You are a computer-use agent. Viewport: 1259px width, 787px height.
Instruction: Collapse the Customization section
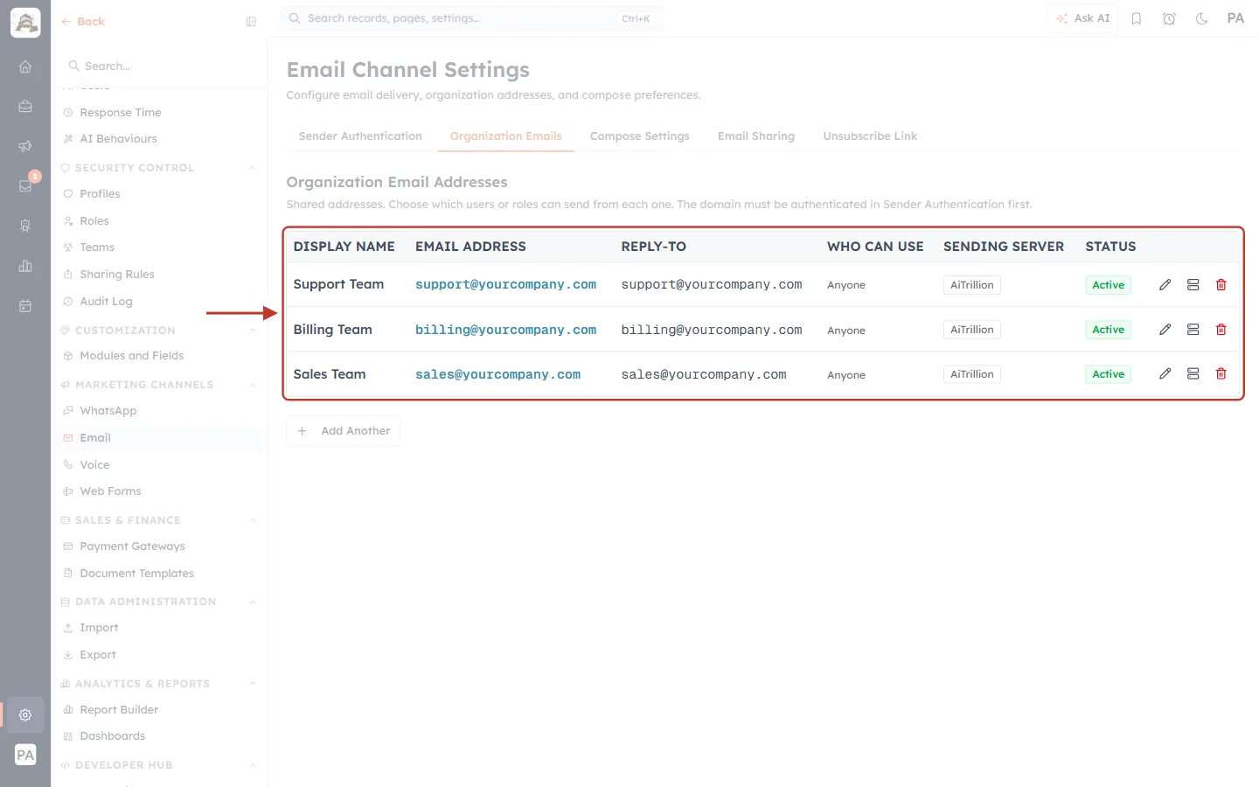253,331
